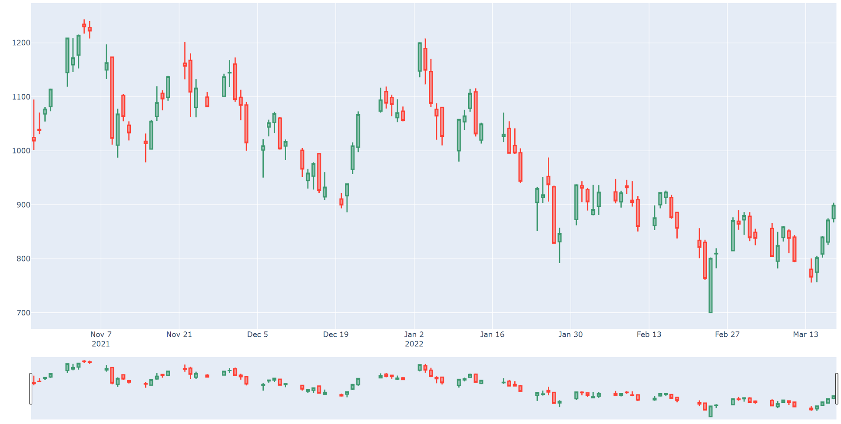Select the highest red candle above 1200
The image size is (841, 424).
point(84,26)
